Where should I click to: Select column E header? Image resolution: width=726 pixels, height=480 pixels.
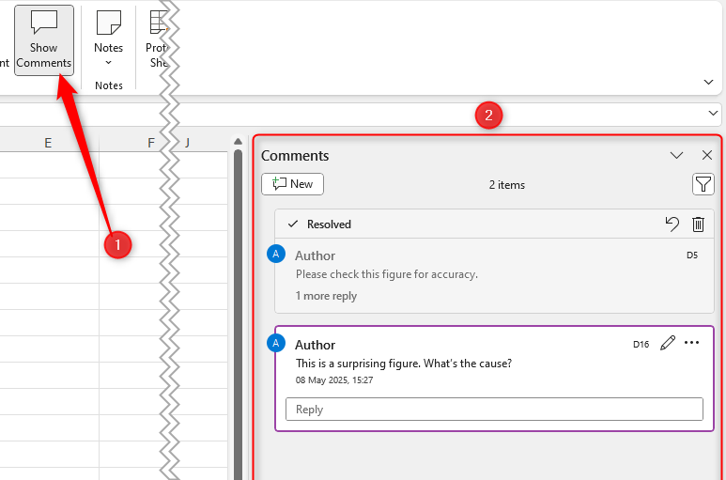click(x=48, y=143)
